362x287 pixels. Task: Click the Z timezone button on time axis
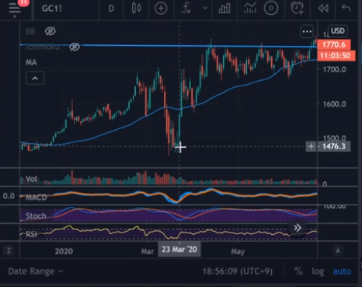(x=9, y=250)
